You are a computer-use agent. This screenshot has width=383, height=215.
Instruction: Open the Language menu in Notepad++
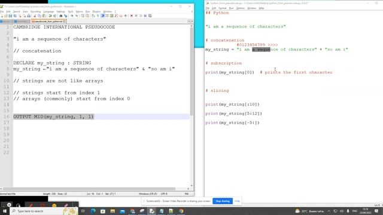pos(48,11)
